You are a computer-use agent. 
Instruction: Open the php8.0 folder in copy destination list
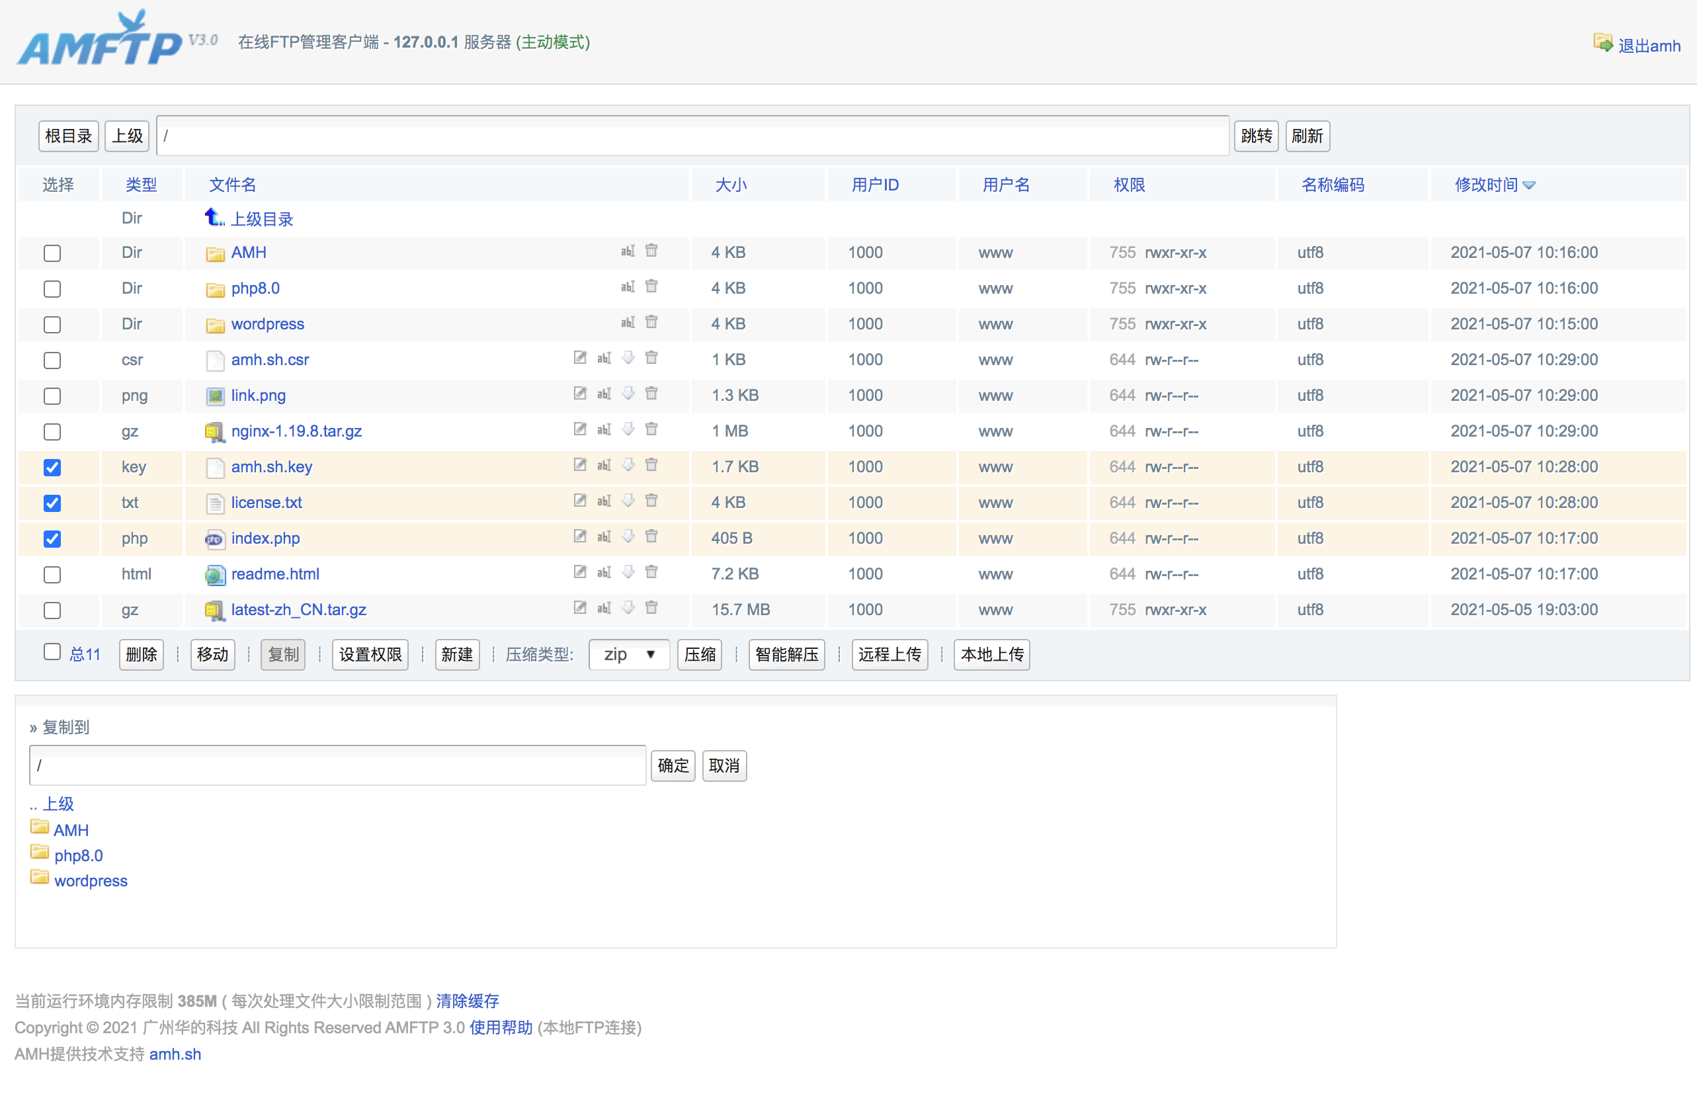[79, 855]
